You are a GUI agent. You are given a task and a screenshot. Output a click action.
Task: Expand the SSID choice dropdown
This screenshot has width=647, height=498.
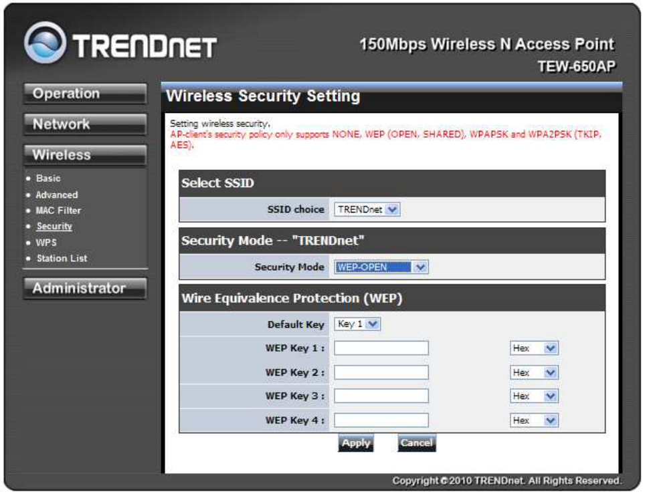pyautogui.click(x=367, y=209)
